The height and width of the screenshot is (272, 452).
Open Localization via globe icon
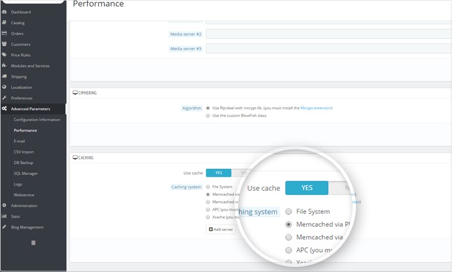click(x=5, y=87)
